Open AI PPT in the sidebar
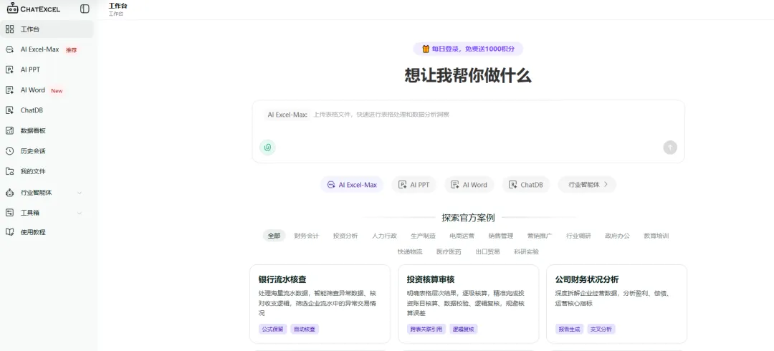This screenshot has width=774, height=351. click(x=47, y=69)
